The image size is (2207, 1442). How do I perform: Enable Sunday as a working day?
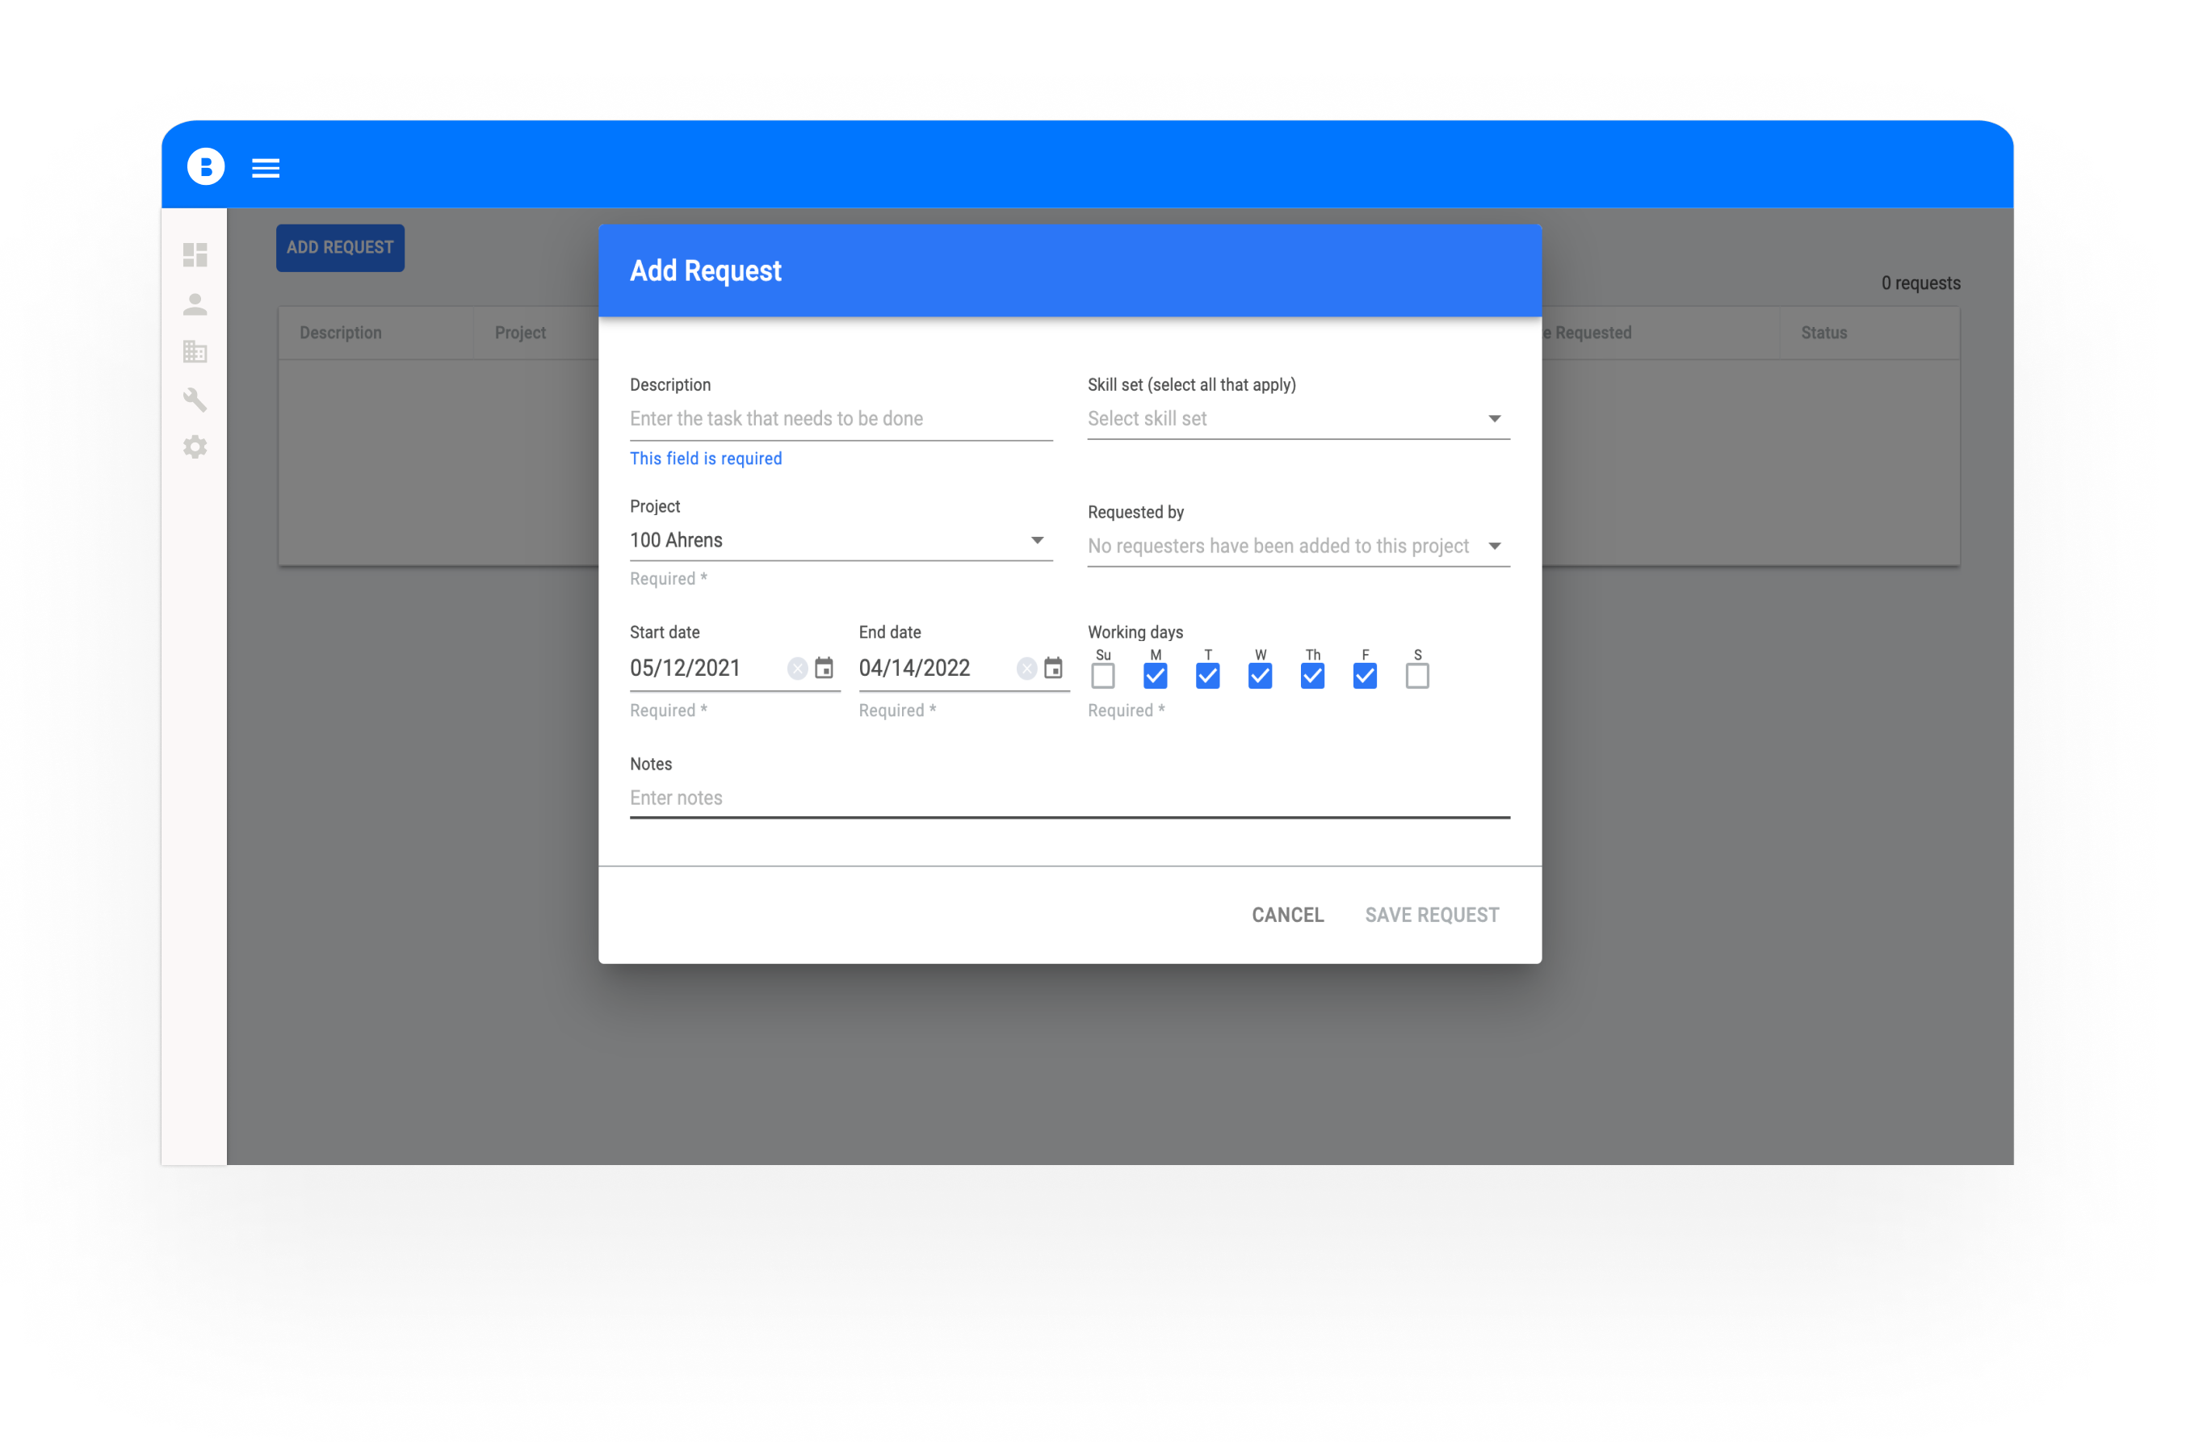click(x=1102, y=676)
